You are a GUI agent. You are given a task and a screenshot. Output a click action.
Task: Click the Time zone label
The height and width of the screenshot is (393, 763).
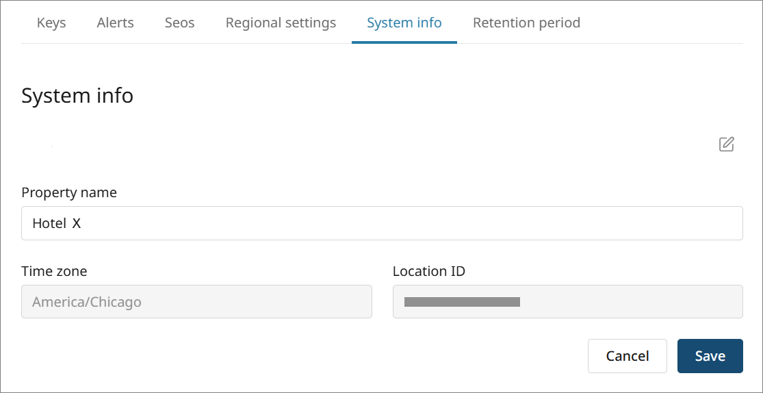coord(54,271)
